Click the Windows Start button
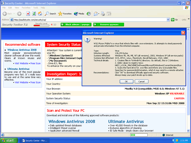The image size is (191, 143). pyautogui.click(x=10, y=140)
